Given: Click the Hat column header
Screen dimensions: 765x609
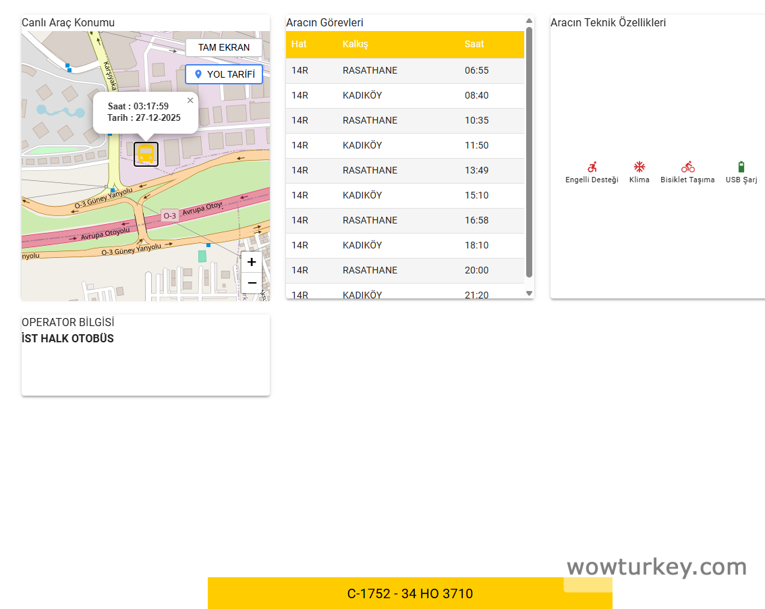Looking at the screenshot, I should pyautogui.click(x=297, y=44).
